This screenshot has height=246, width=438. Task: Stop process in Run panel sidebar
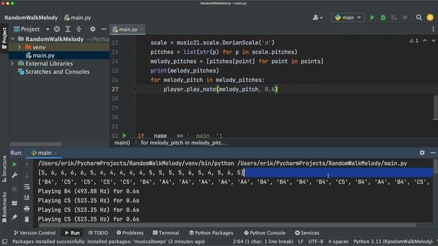coord(14,189)
